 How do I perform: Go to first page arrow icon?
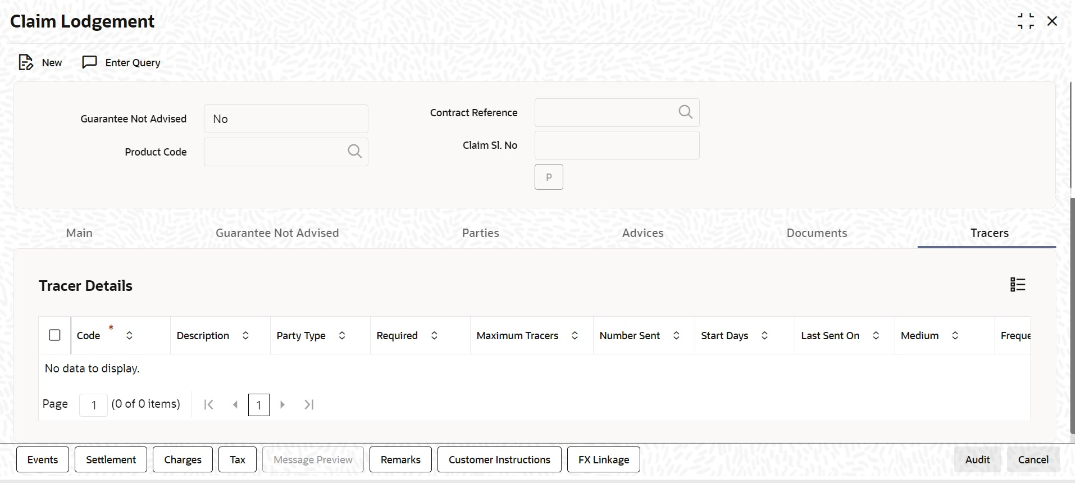(208, 404)
